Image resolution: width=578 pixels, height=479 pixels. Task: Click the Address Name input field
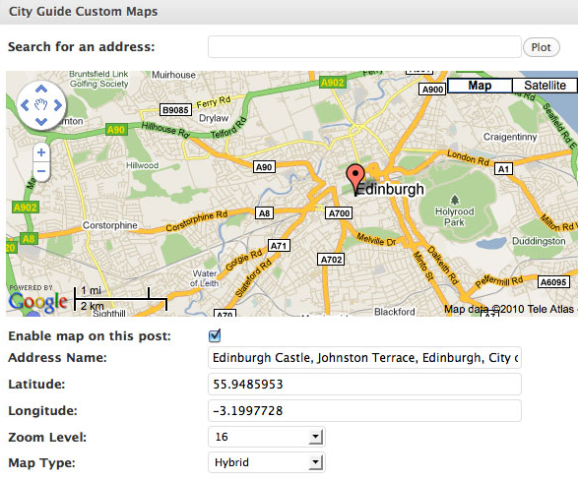364,357
